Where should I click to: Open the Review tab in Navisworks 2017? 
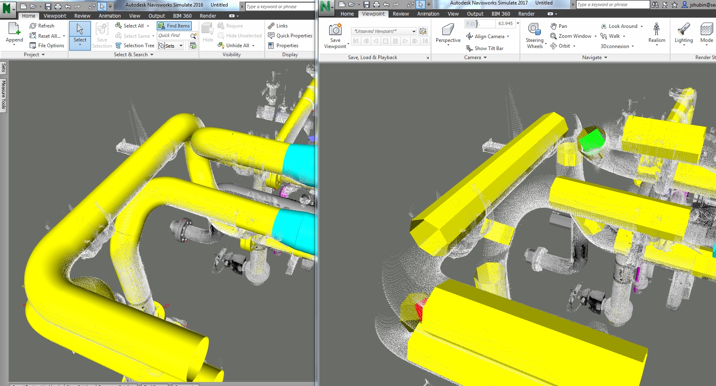[x=400, y=14]
